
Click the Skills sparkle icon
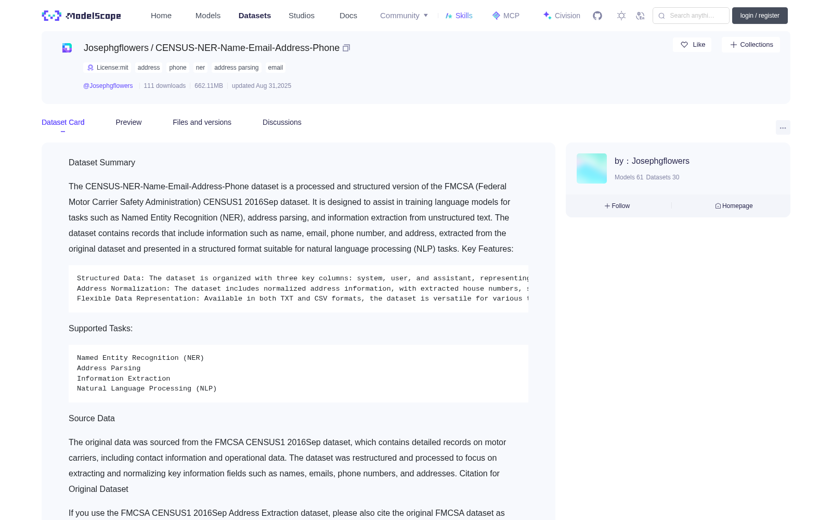coord(449,16)
